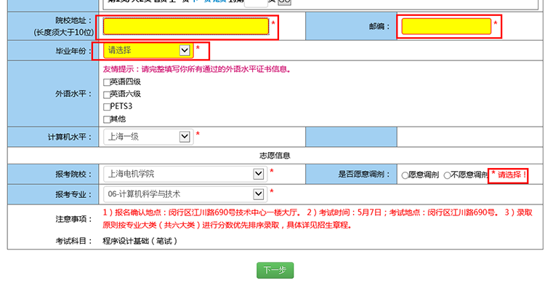Viewport: 545px width, 283px height.
Task: Click the 志愿信息 section heading
Action: point(275,156)
